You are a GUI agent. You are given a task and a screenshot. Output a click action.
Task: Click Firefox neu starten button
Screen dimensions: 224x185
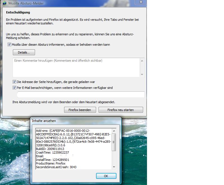[121, 110]
